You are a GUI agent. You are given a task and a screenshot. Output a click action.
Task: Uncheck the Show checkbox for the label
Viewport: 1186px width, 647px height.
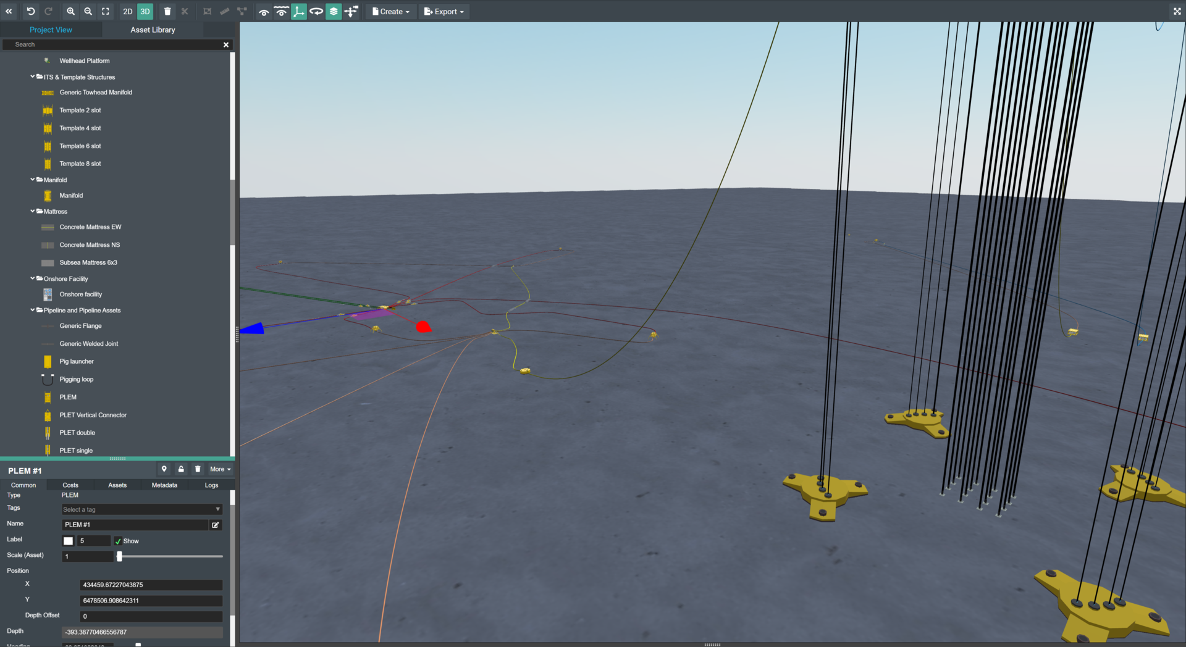(x=119, y=541)
